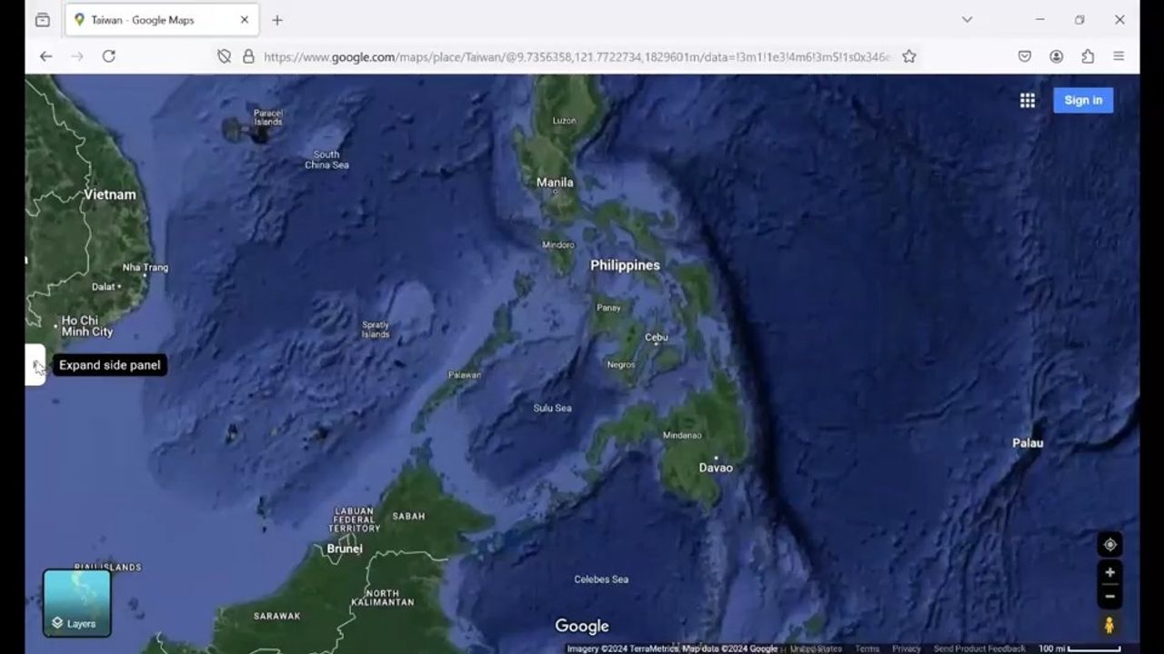Open a new browser tab
This screenshot has width=1164, height=654.
point(277,20)
